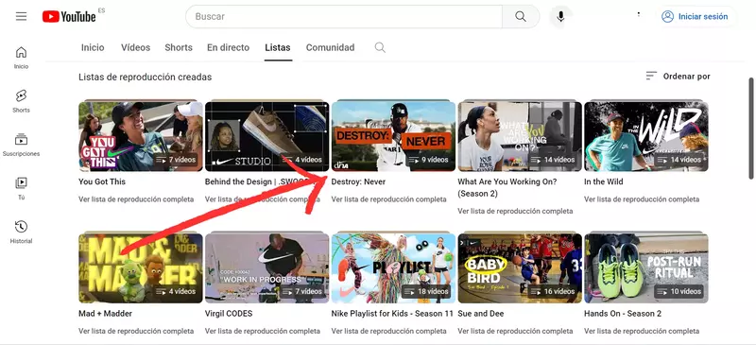Click the You Got This title
Viewport: 756px width, 345px height.
(102, 181)
